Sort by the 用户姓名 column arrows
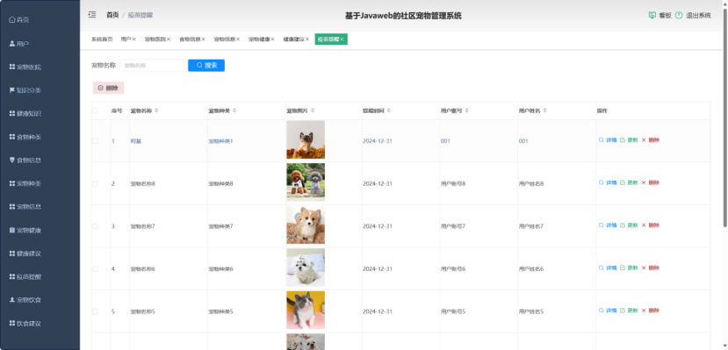The width and height of the screenshot is (728, 350). [x=544, y=111]
